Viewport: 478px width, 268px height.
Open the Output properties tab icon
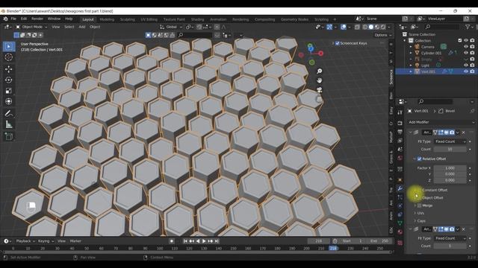400,132
